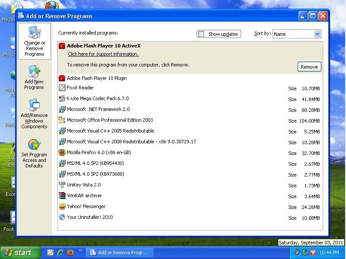Launch Firefox from Quick Launch bar

coord(70,253)
